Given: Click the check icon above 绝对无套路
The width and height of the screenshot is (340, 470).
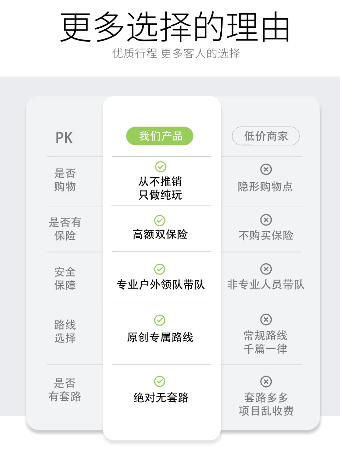Looking at the screenshot, I should click(x=160, y=381).
